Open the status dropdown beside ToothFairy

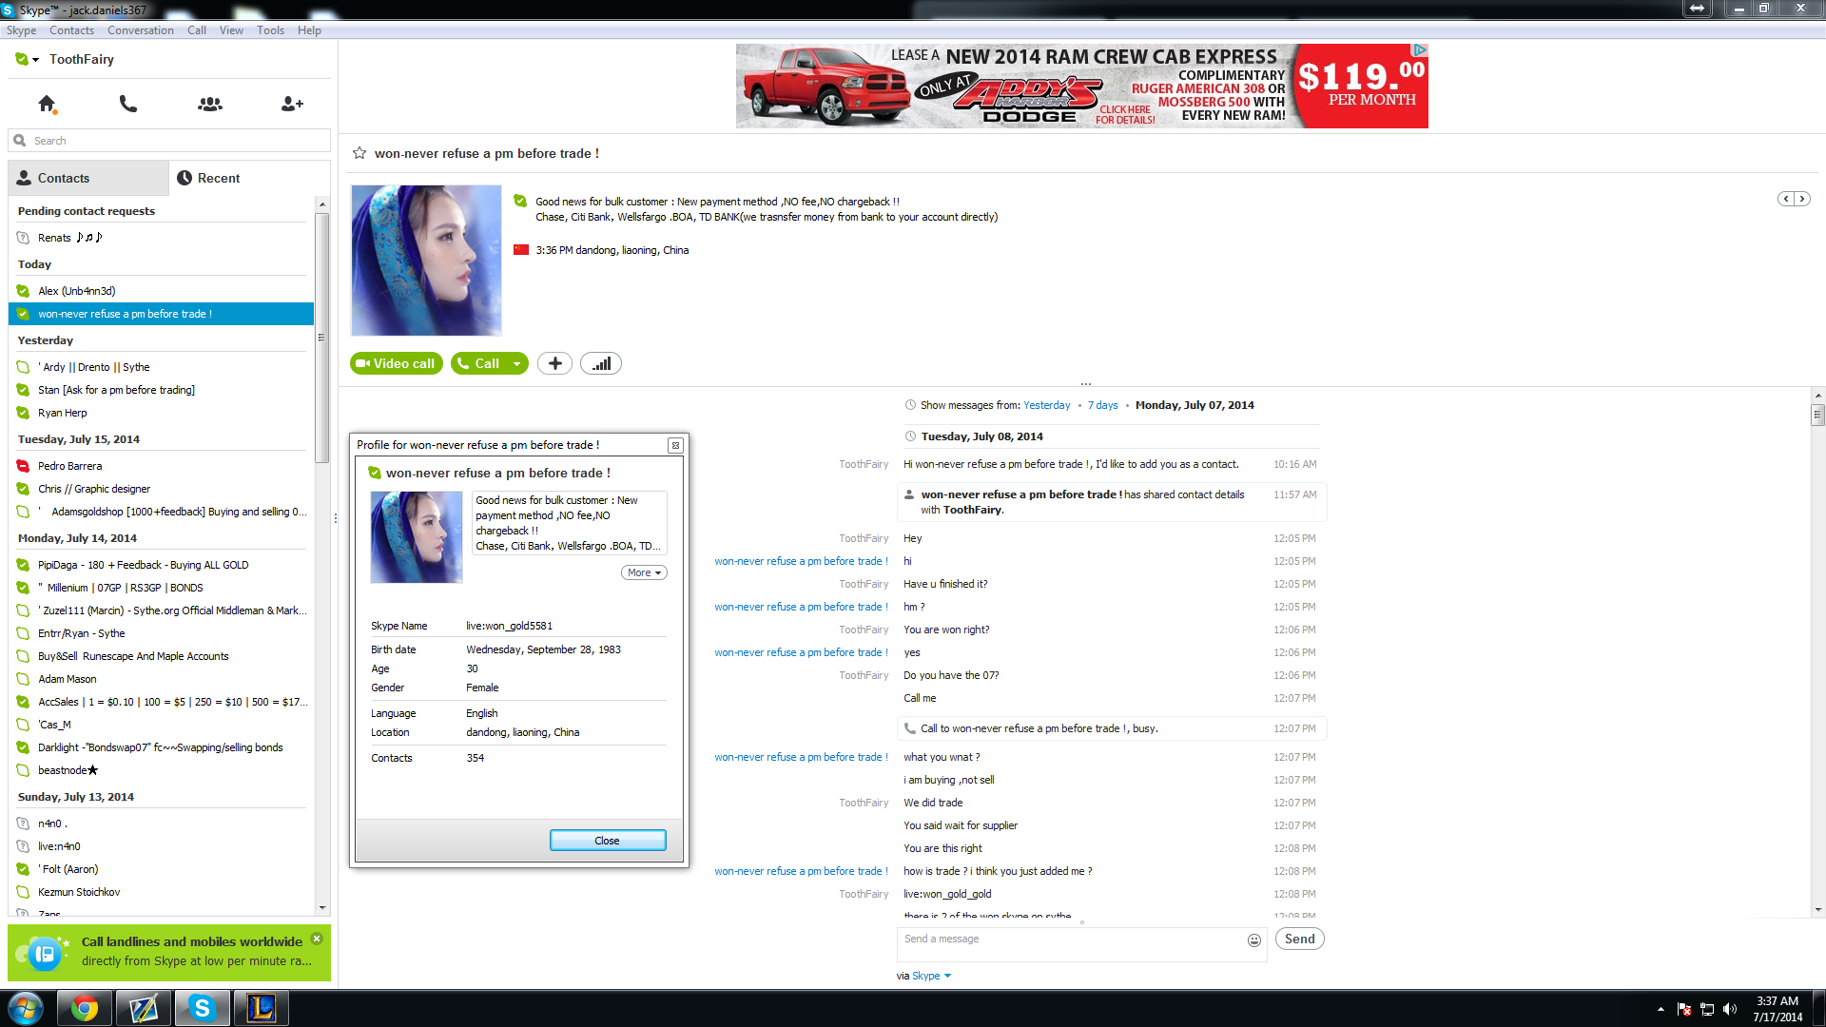[35, 59]
